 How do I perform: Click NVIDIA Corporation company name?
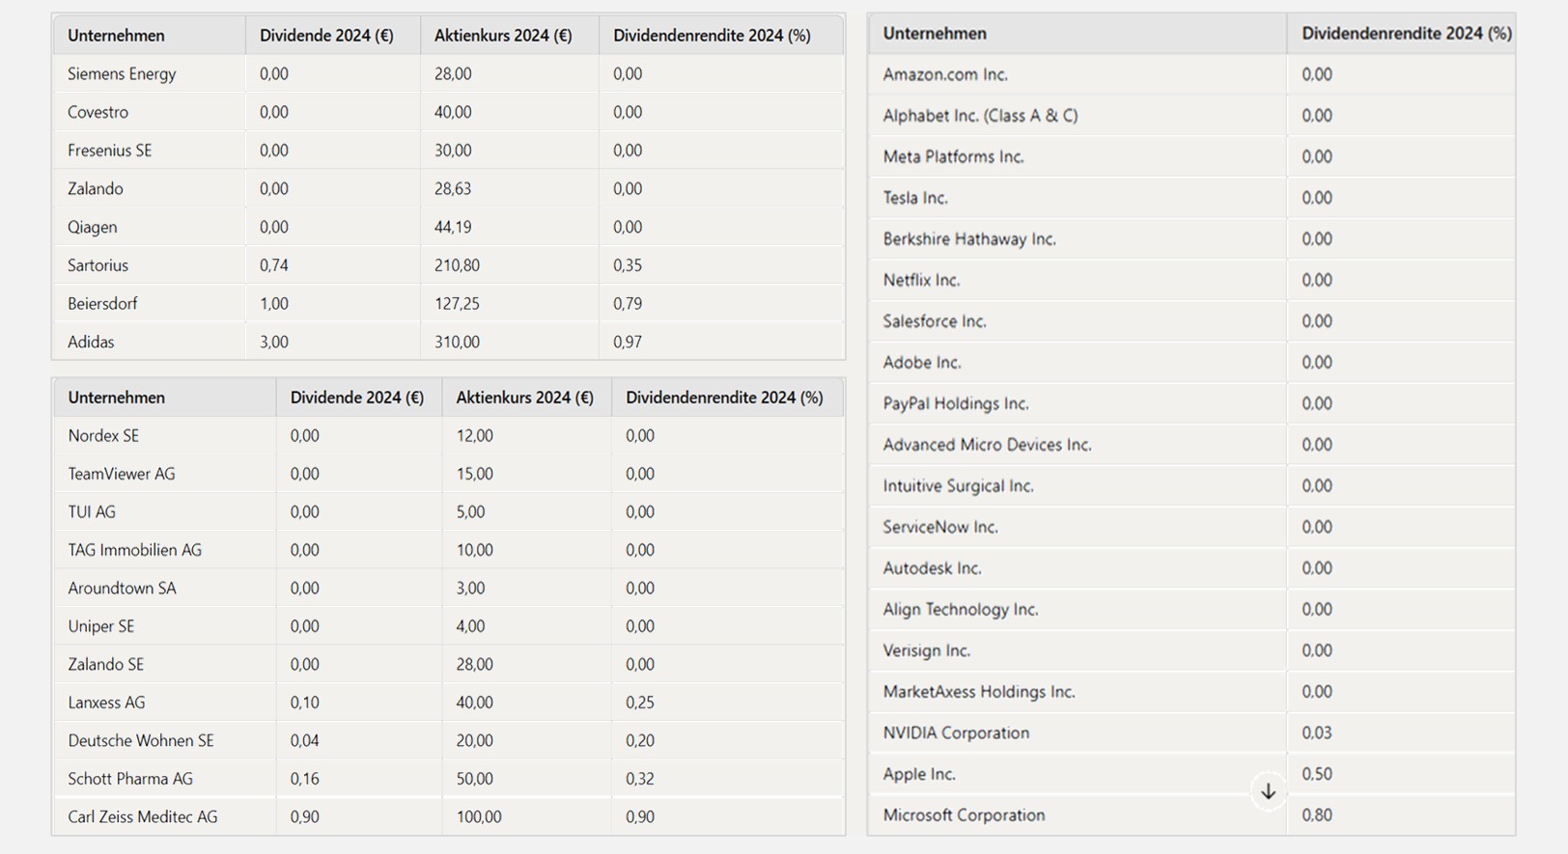coord(956,733)
